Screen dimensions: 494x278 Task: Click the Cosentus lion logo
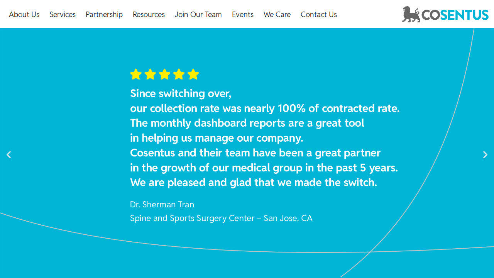click(x=411, y=14)
